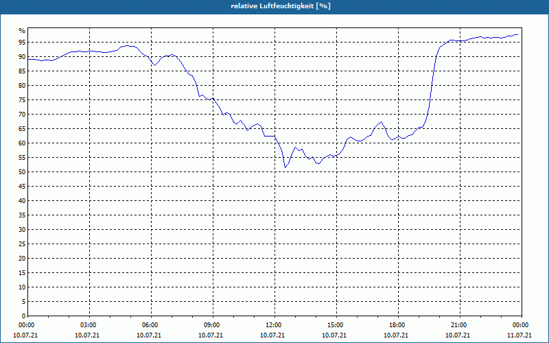Click the y-axis tick '35'

[22, 215]
